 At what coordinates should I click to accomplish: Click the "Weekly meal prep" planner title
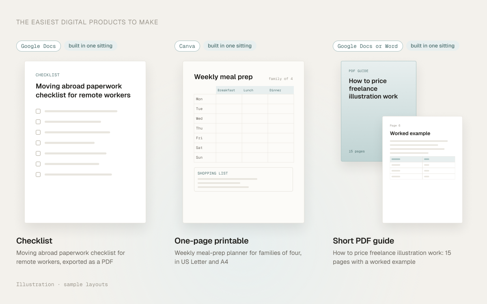click(223, 77)
